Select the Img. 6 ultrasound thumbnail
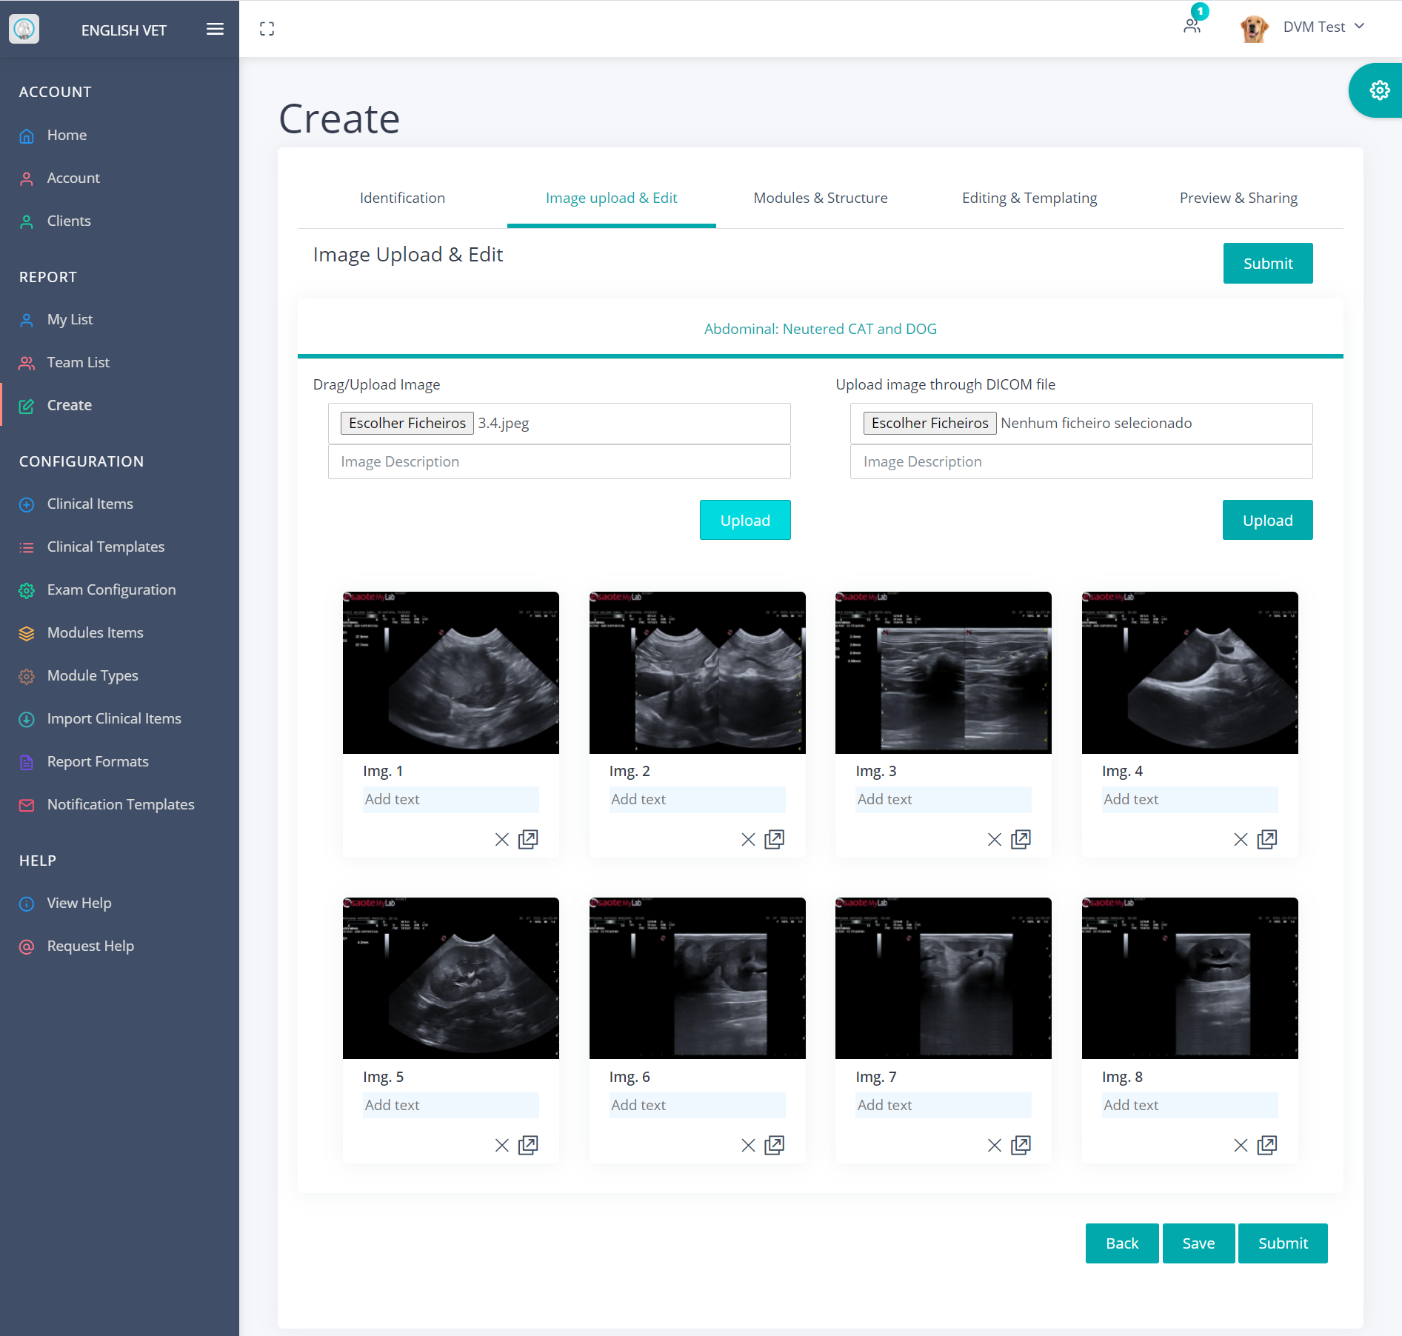Image resolution: width=1402 pixels, height=1336 pixels. point(697,978)
